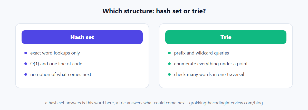This screenshot has height=110, width=308.
Task: Open the grokkingthecodinginterview.com/blog link
Action: tap(226, 103)
